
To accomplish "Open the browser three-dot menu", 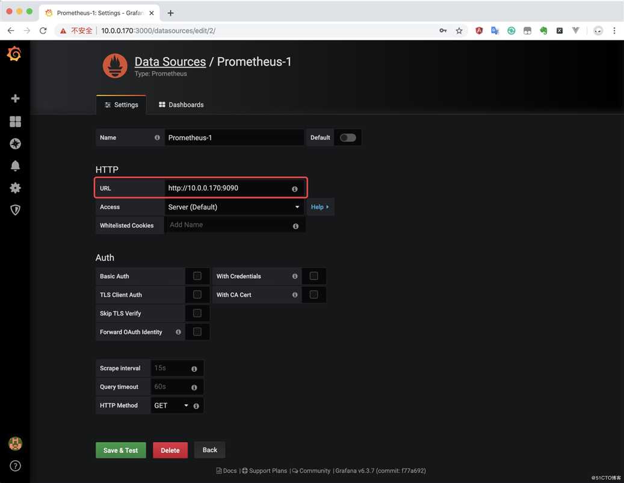I will coord(614,31).
